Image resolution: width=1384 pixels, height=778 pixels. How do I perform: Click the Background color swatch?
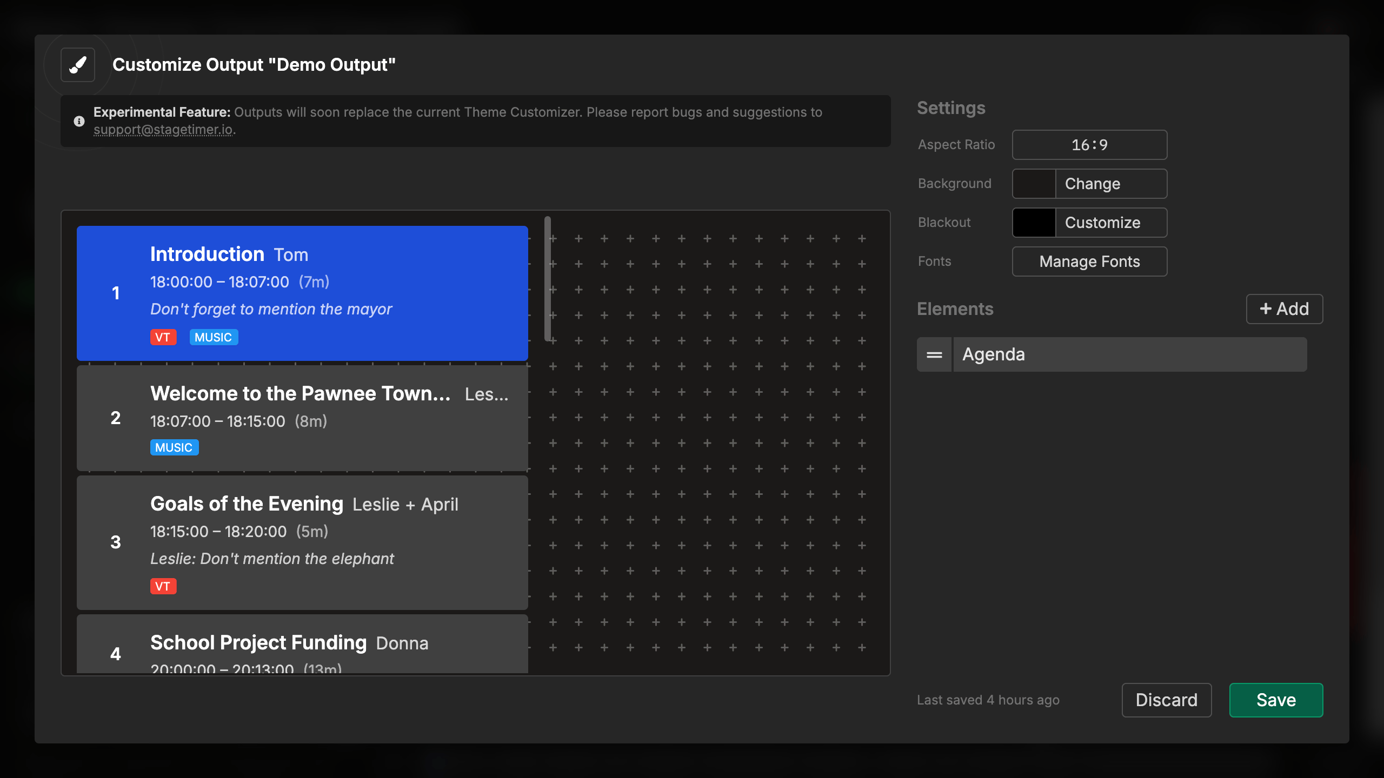coord(1034,184)
